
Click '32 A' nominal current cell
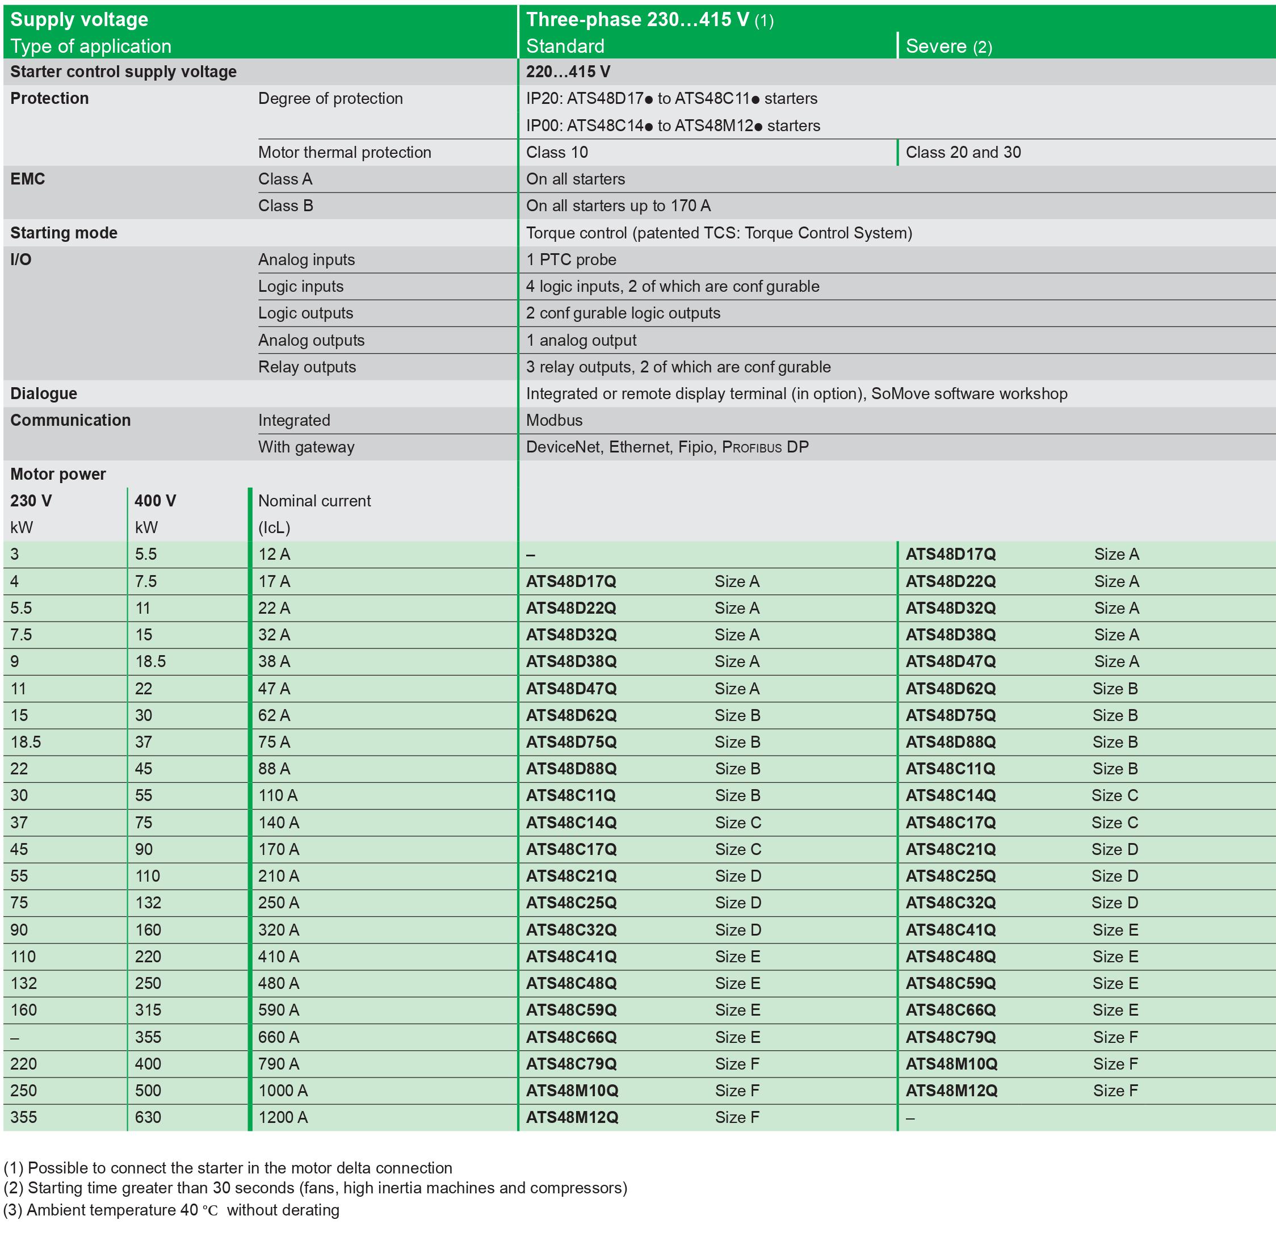(274, 635)
